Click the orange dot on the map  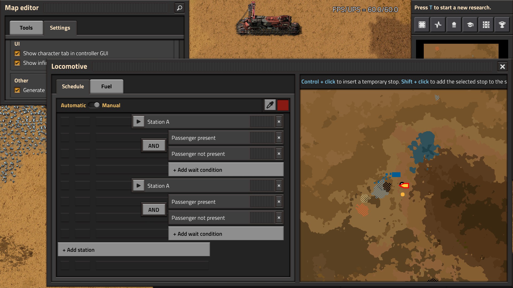point(403,194)
